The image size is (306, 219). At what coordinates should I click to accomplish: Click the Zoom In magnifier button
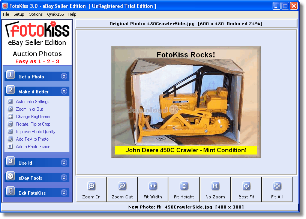[x=91, y=189]
